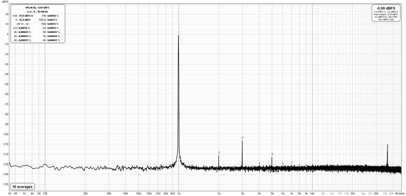Click the 5th harmonic value '0,000092 %'
Screen dimensions: 406x196
54,32
